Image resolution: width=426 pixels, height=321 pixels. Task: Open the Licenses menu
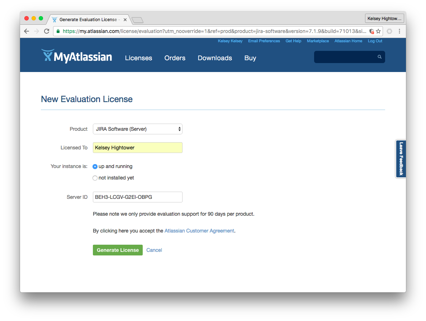coord(138,58)
